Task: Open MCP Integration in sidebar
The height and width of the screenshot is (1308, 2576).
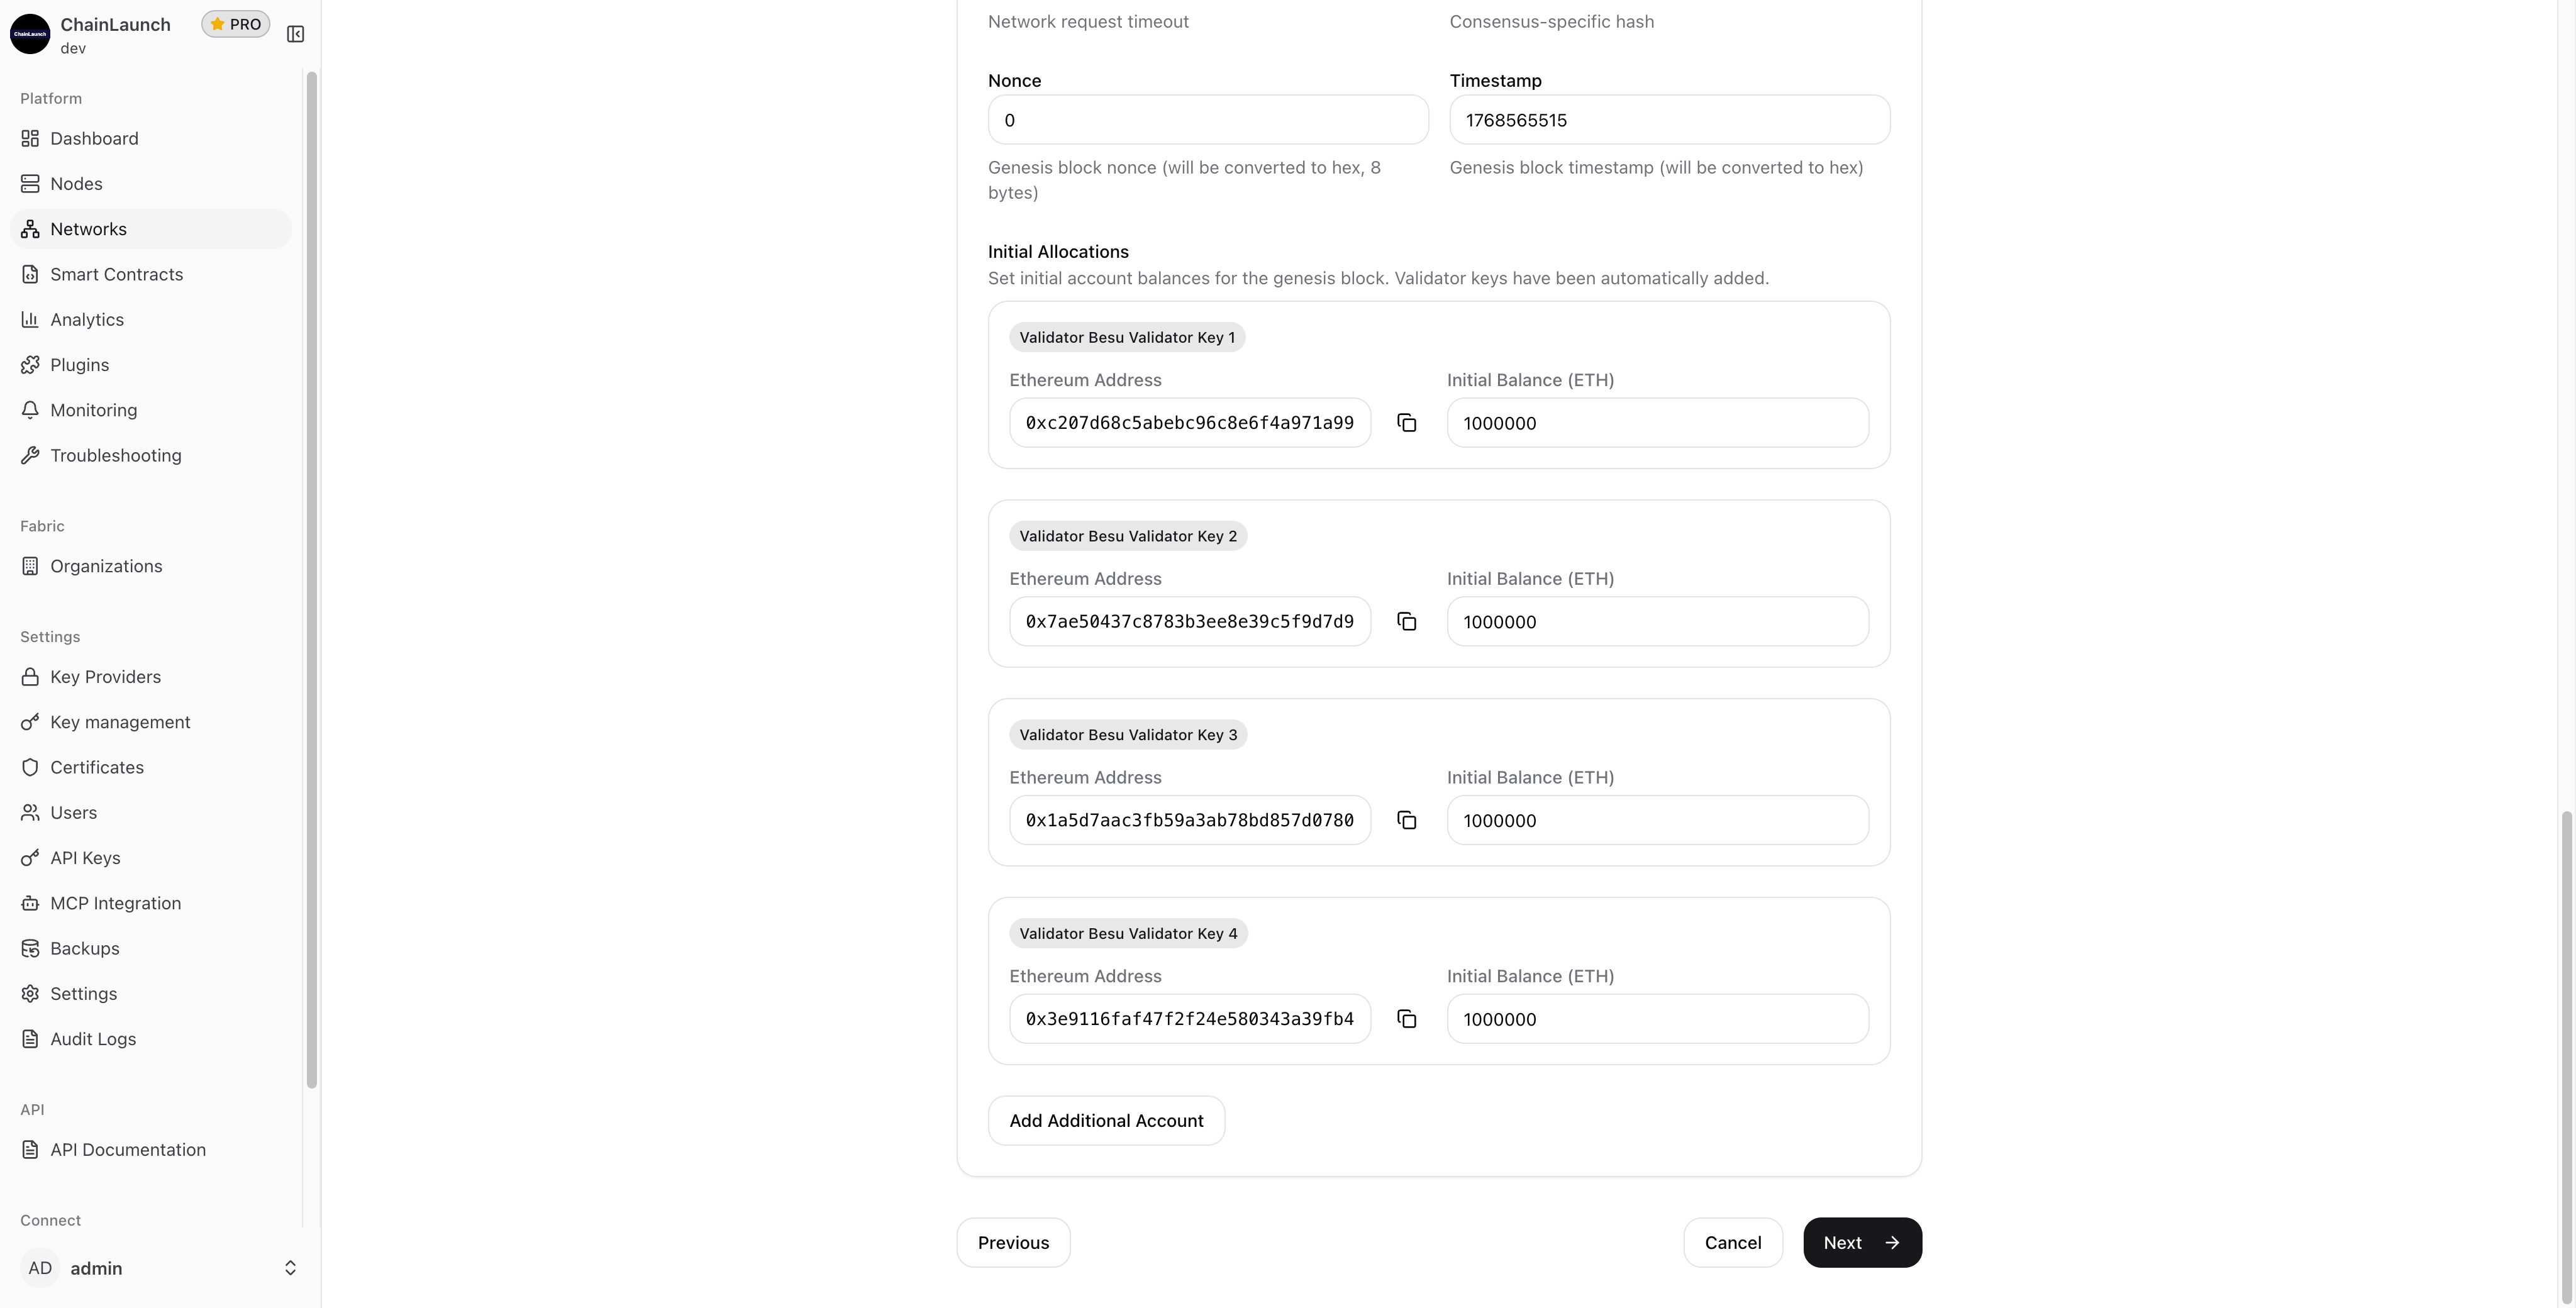Action: point(115,903)
